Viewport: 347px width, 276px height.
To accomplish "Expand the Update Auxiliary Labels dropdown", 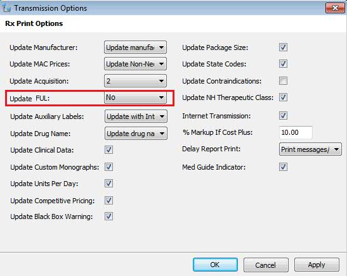I will pos(136,116).
